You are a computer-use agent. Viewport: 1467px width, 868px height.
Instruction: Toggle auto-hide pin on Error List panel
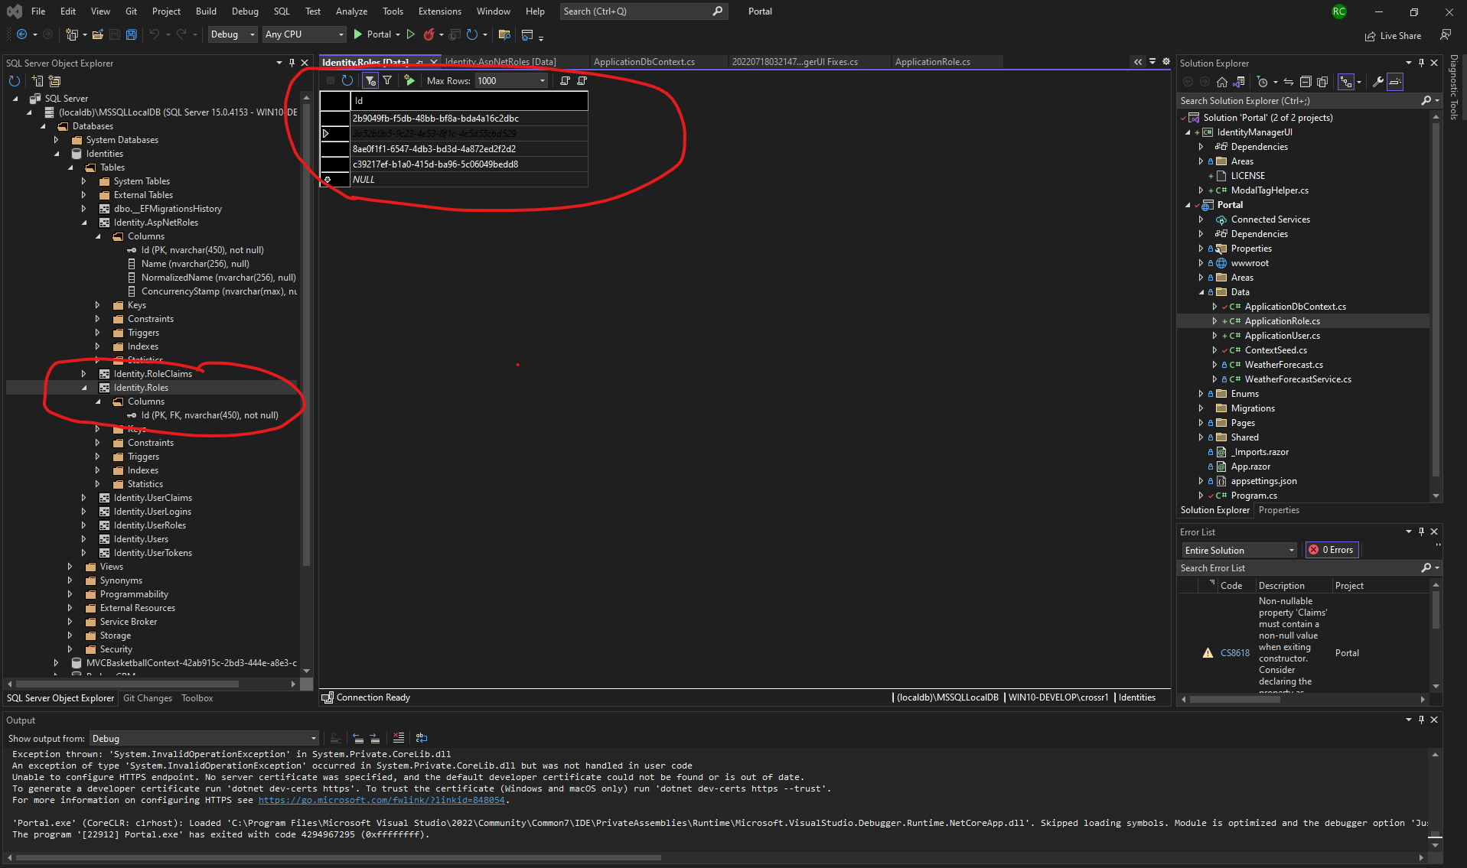point(1421,532)
